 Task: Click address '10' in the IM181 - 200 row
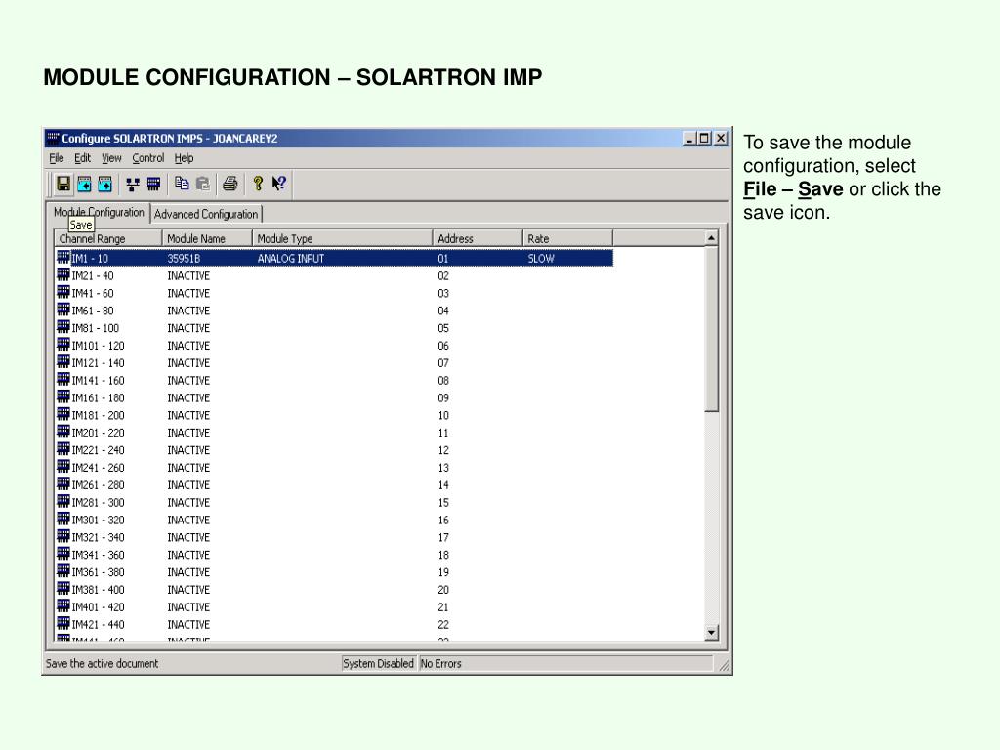[x=443, y=415]
